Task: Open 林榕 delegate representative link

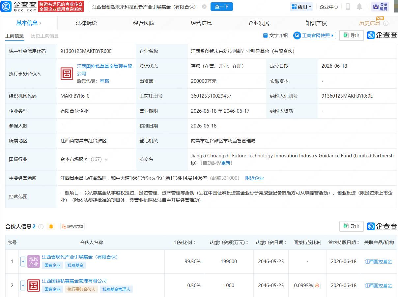Action: click(x=104, y=81)
